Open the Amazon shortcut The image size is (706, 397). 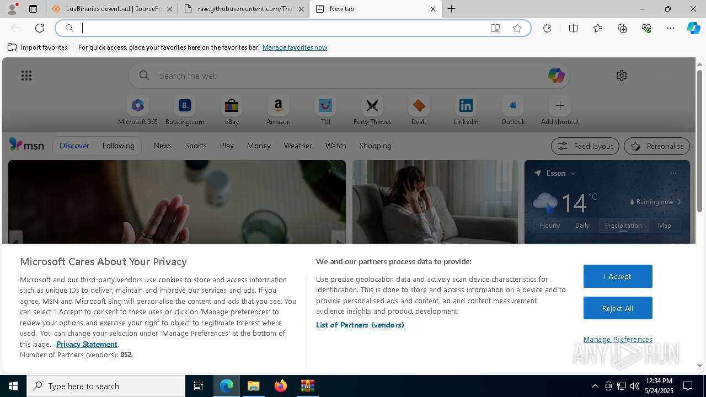coord(279,111)
